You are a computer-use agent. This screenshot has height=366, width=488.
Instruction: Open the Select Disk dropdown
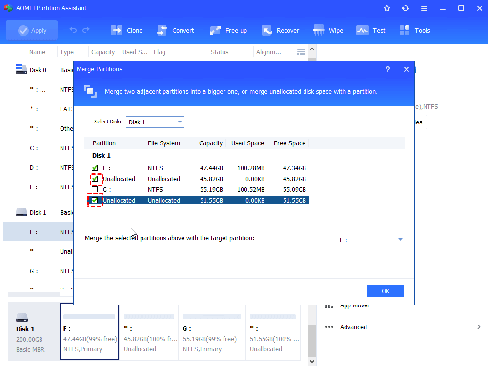tap(155, 122)
